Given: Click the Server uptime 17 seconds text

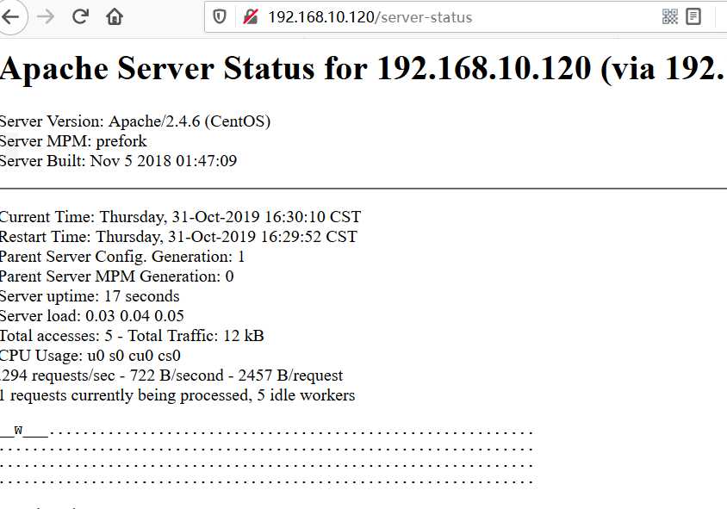Looking at the screenshot, I should click(x=90, y=296).
